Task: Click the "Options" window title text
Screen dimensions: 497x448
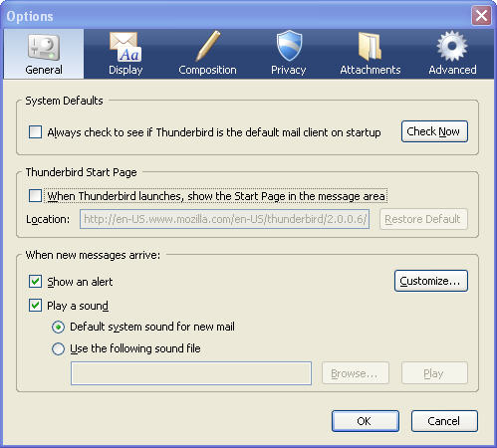Action: click(x=30, y=16)
